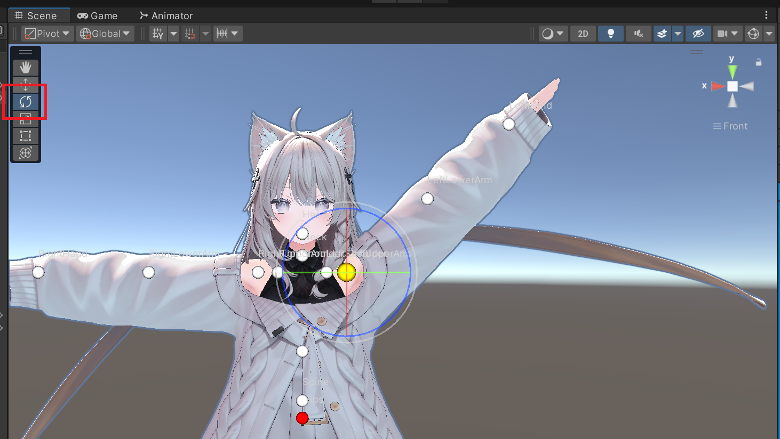Screen dimensions: 780x439
Task: Toggle scene effects (skybox, fog)
Action: point(662,34)
